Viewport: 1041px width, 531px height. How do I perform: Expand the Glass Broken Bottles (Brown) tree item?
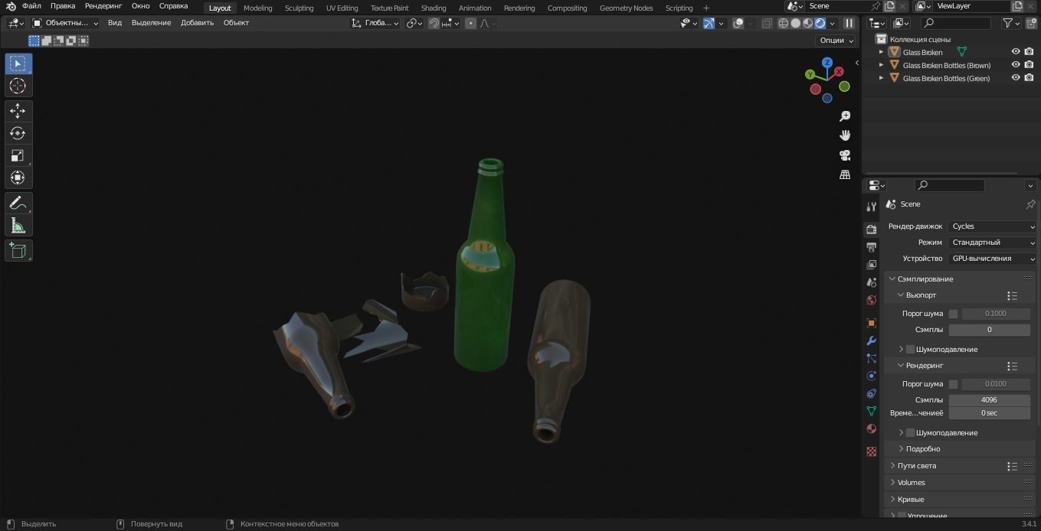(x=881, y=65)
